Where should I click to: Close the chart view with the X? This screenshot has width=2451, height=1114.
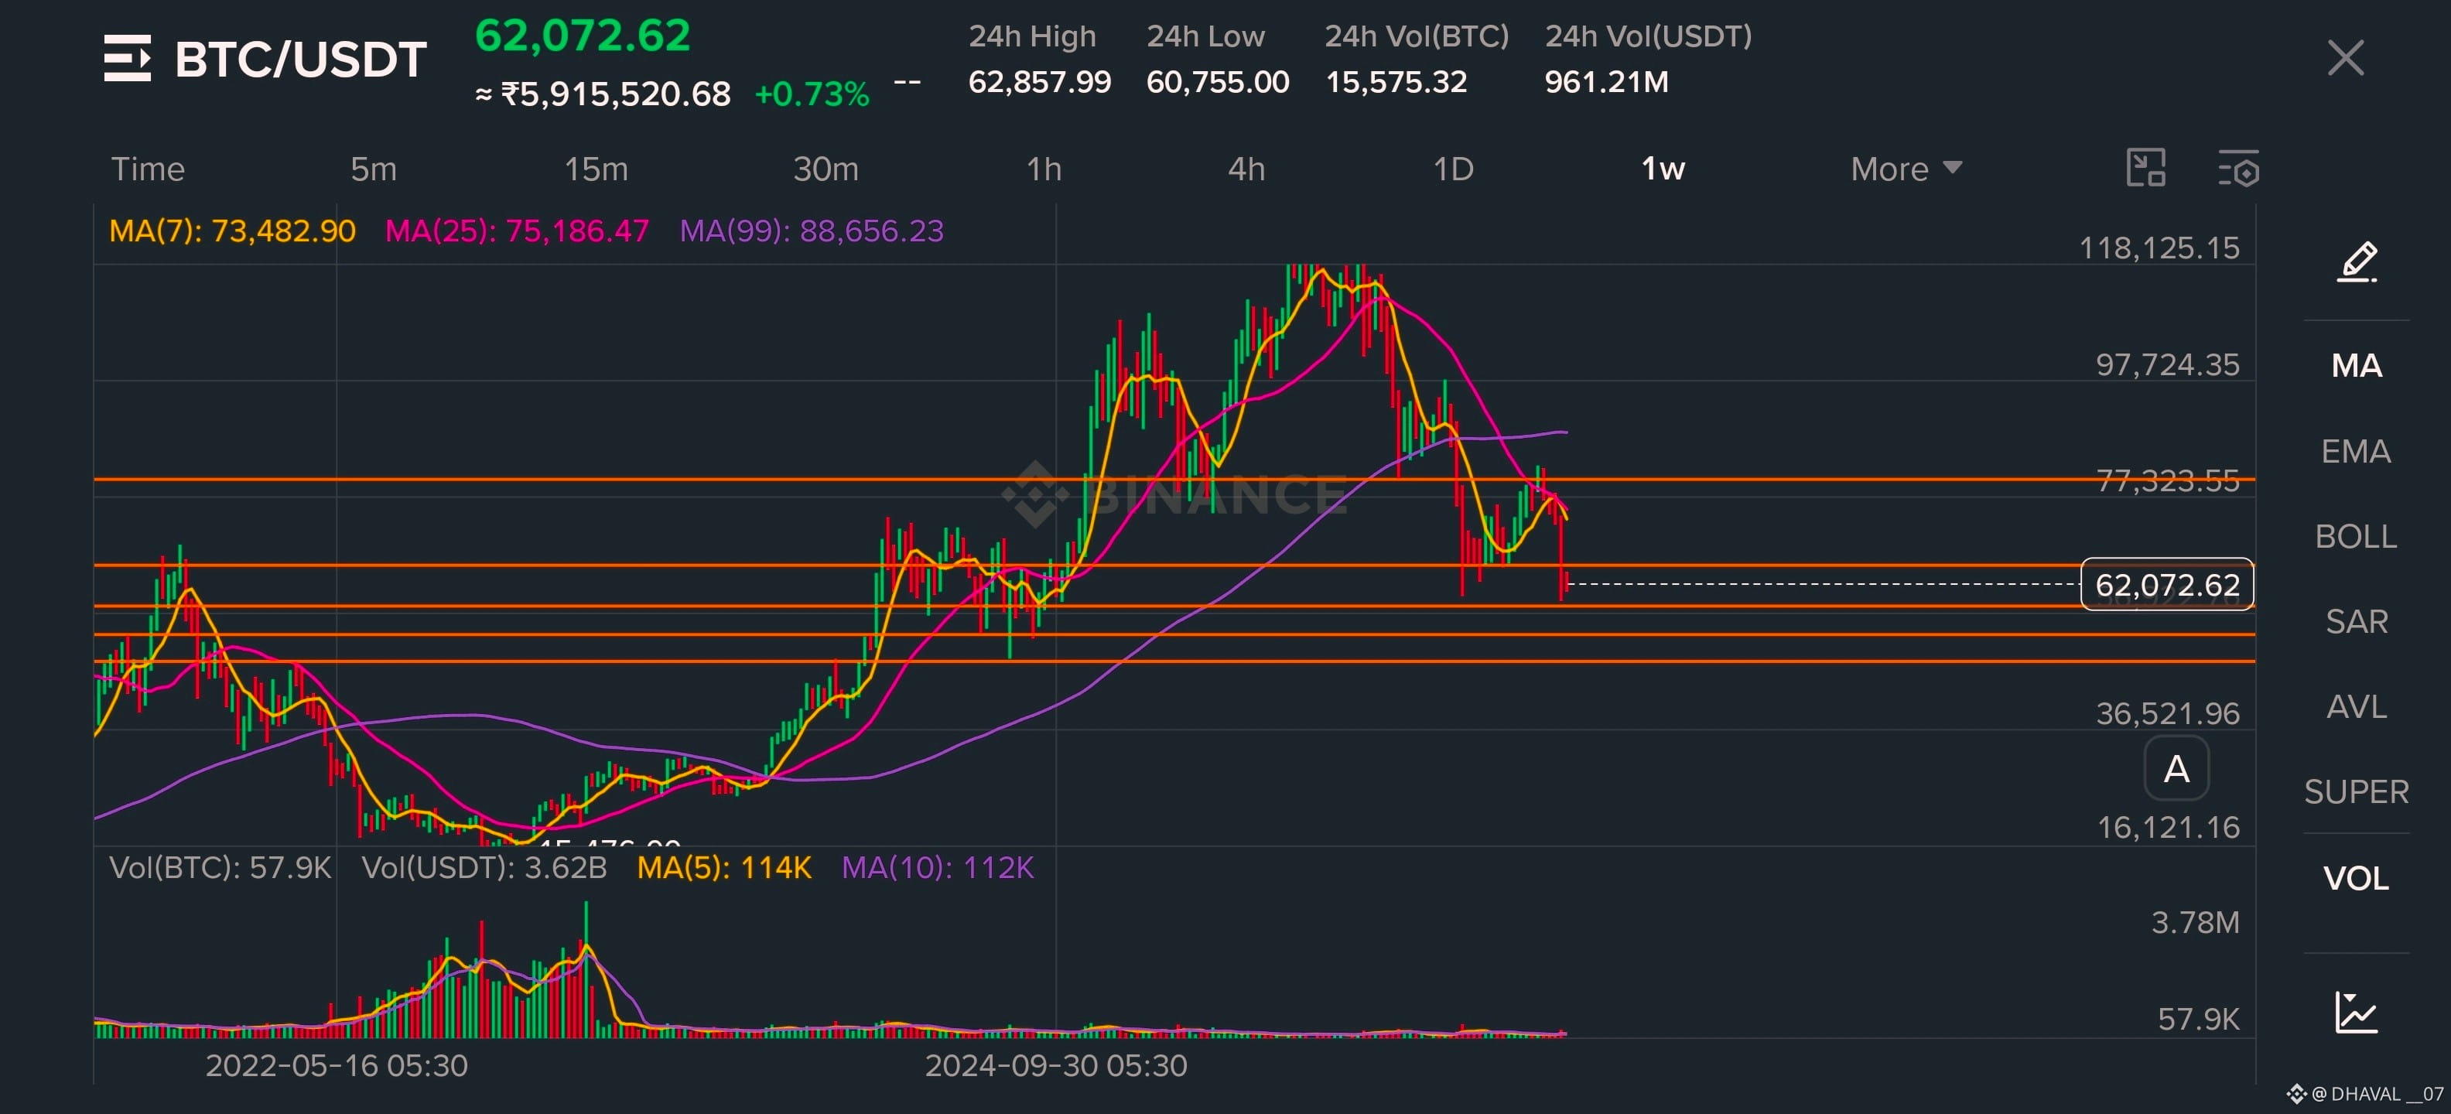(x=2344, y=58)
